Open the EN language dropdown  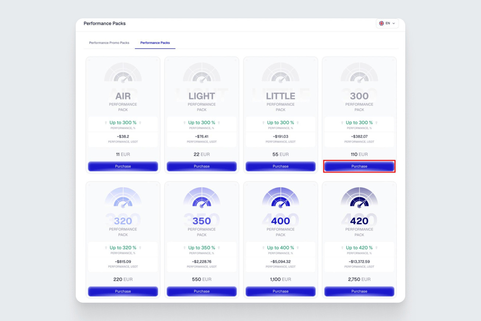click(388, 23)
